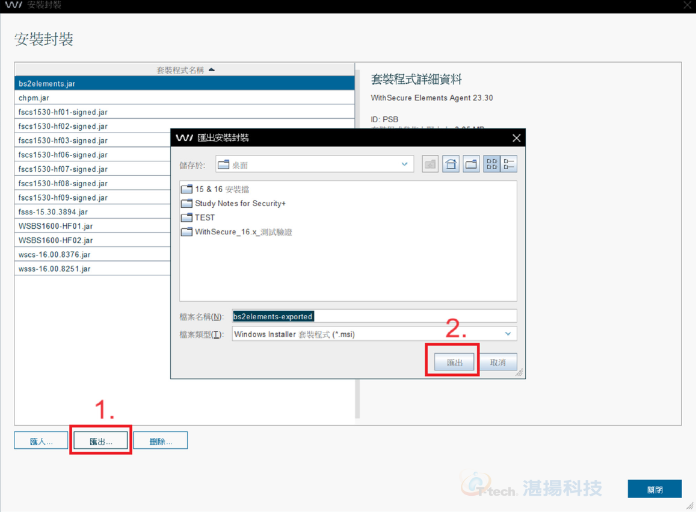696x512 pixels.
Task: Select WSBS1600-HF01.jar package
Action: point(92,226)
